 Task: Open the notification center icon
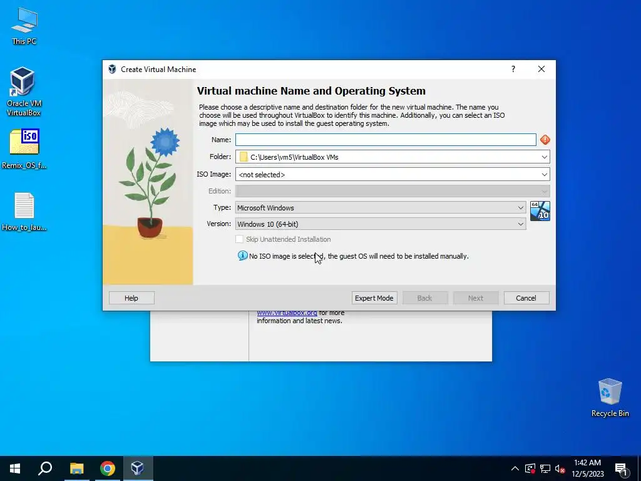(622, 468)
